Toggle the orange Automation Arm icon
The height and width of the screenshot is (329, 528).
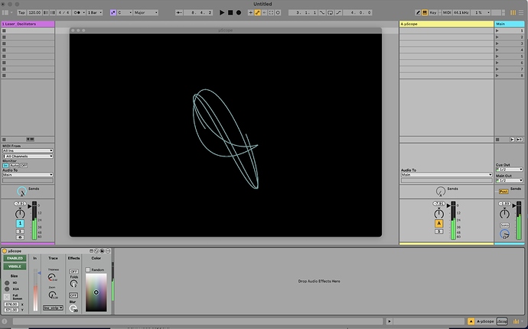258,12
